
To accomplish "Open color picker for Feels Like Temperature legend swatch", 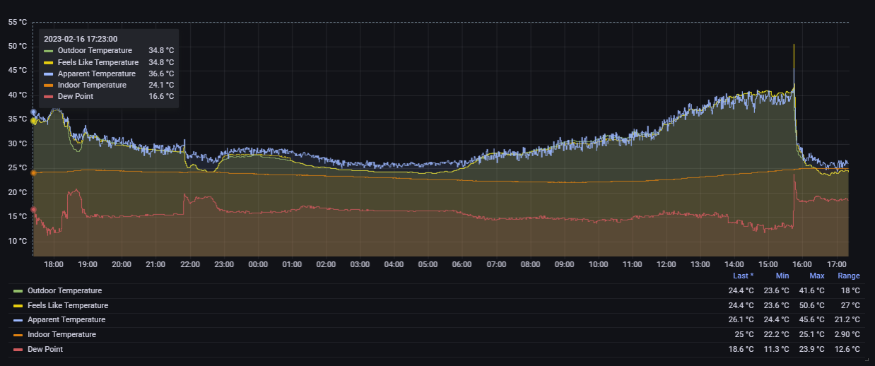I will coord(18,306).
